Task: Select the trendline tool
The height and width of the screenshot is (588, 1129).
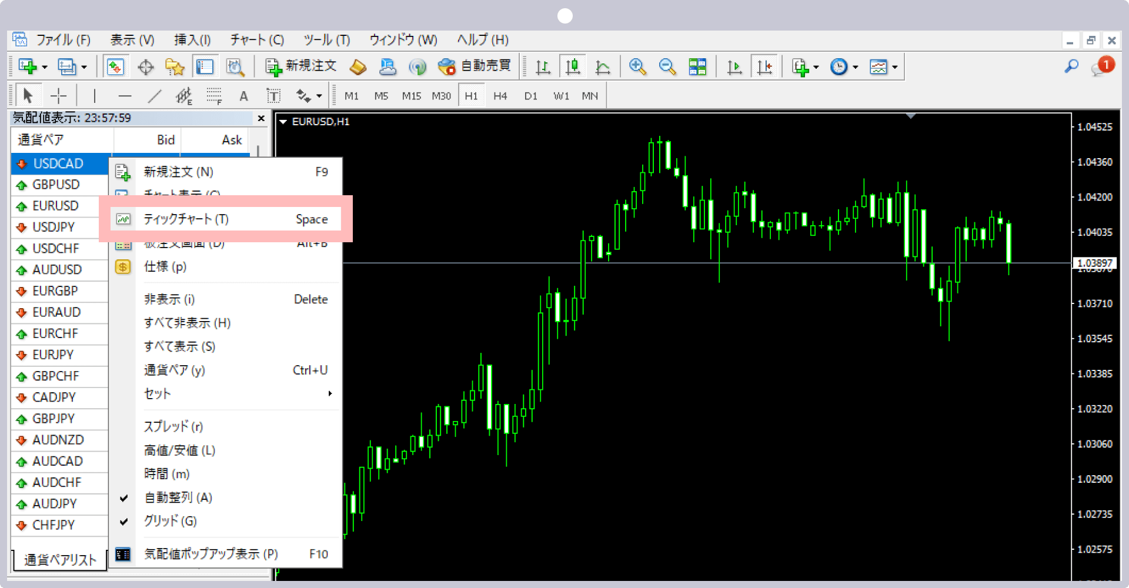Action: [155, 95]
